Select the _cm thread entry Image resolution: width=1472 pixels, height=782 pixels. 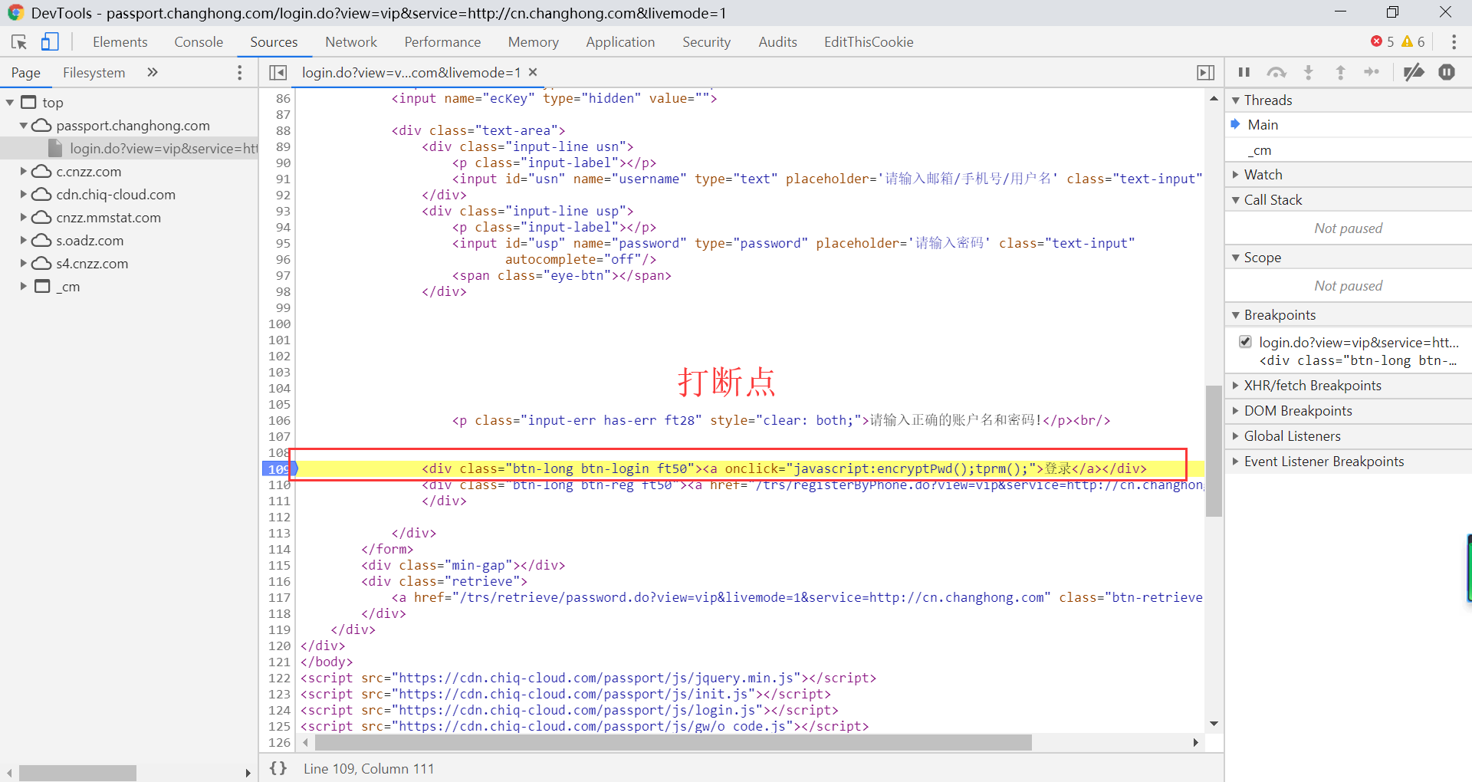point(1348,150)
